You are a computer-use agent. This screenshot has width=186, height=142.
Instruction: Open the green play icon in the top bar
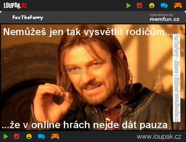129,6
